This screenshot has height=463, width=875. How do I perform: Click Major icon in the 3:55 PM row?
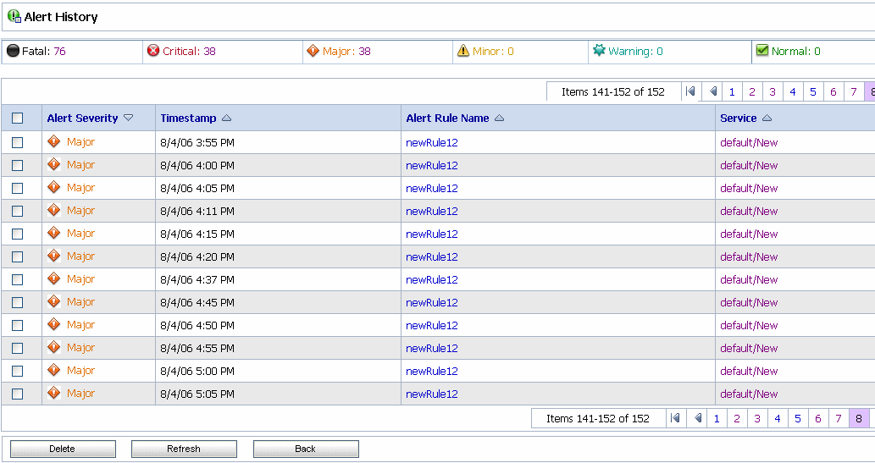pyautogui.click(x=53, y=141)
